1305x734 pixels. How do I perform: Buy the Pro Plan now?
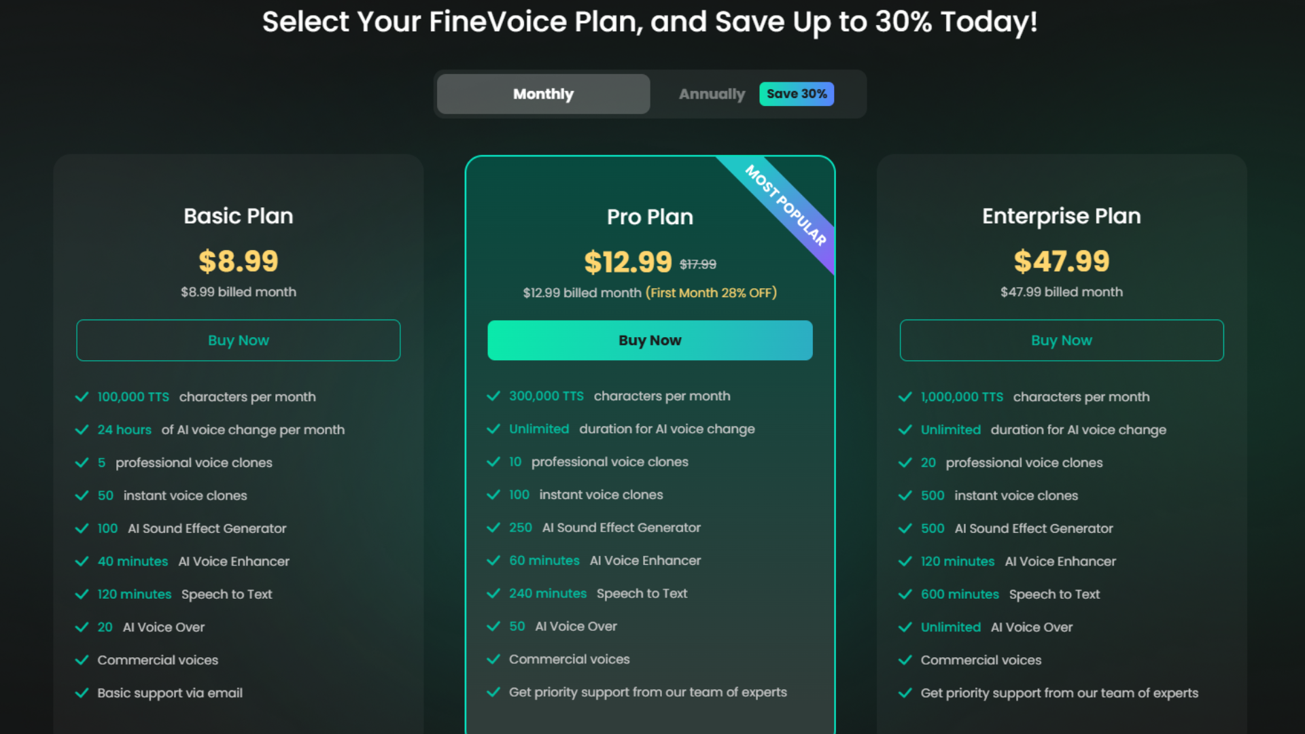[650, 340]
